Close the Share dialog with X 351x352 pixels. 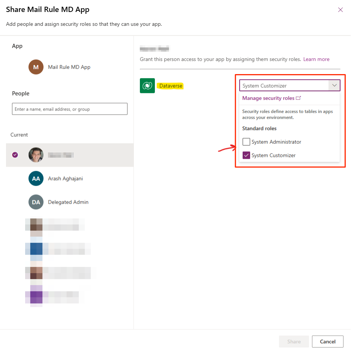pyautogui.click(x=340, y=10)
